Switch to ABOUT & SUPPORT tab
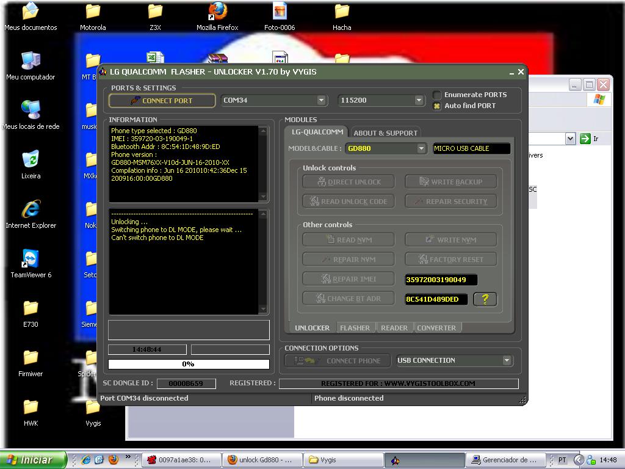The width and height of the screenshot is (625, 469). [x=386, y=133]
